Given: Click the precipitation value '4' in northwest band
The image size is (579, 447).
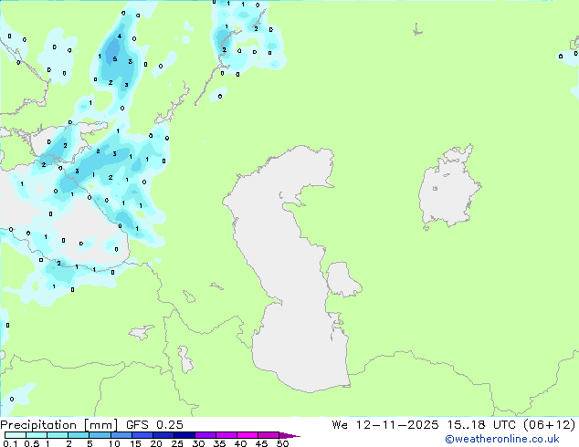Looking at the screenshot, I should [x=120, y=36].
